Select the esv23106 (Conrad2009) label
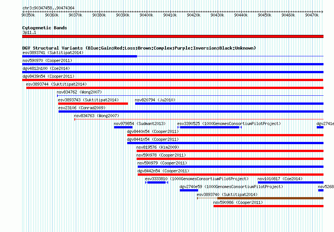334x232 pixels. [x=82, y=108]
